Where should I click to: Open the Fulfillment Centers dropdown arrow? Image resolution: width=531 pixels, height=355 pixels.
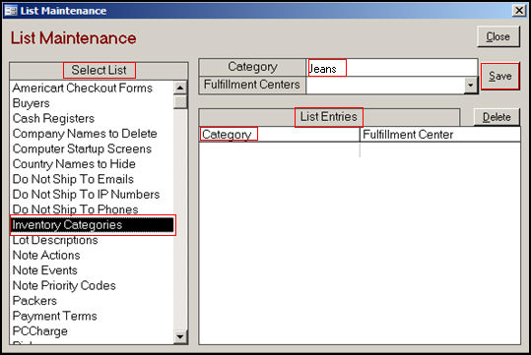click(470, 85)
